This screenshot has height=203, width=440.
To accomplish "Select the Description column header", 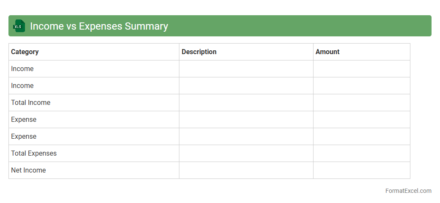I will click(x=199, y=52).
